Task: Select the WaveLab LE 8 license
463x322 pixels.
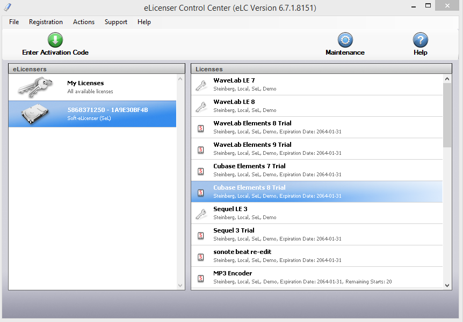Action: click(x=317, y=106)
